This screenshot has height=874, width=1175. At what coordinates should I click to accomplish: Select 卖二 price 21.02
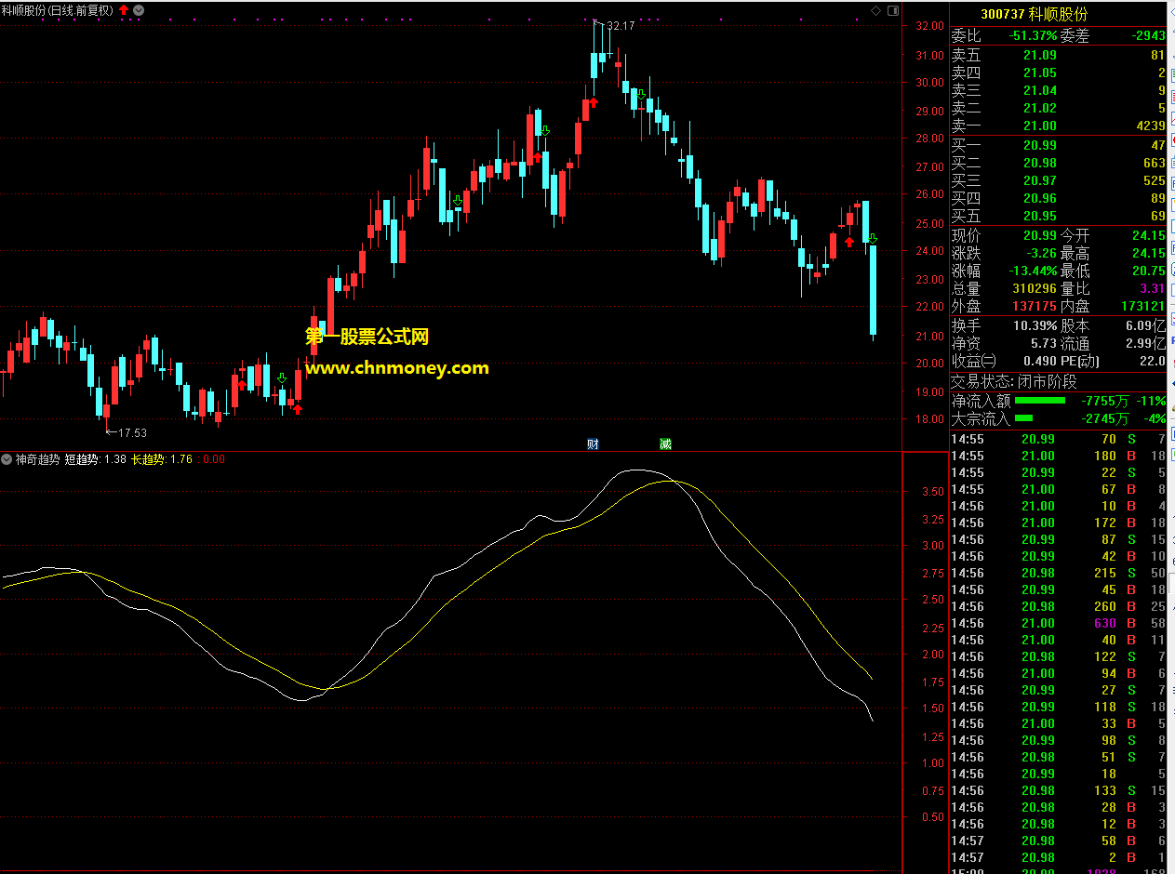[1040, 108]
